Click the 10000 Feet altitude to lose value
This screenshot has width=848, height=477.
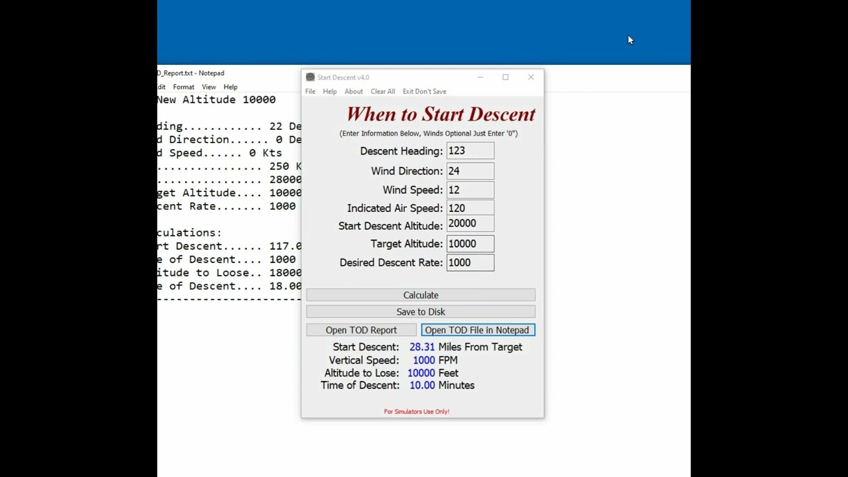coord(421,373)
